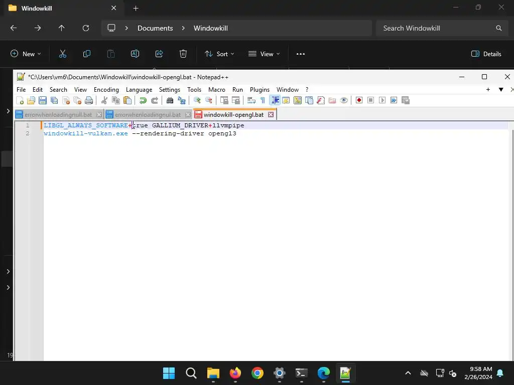
Task: Click the Copy icon in Notepad++ toolbar
Action: (116, 100)
